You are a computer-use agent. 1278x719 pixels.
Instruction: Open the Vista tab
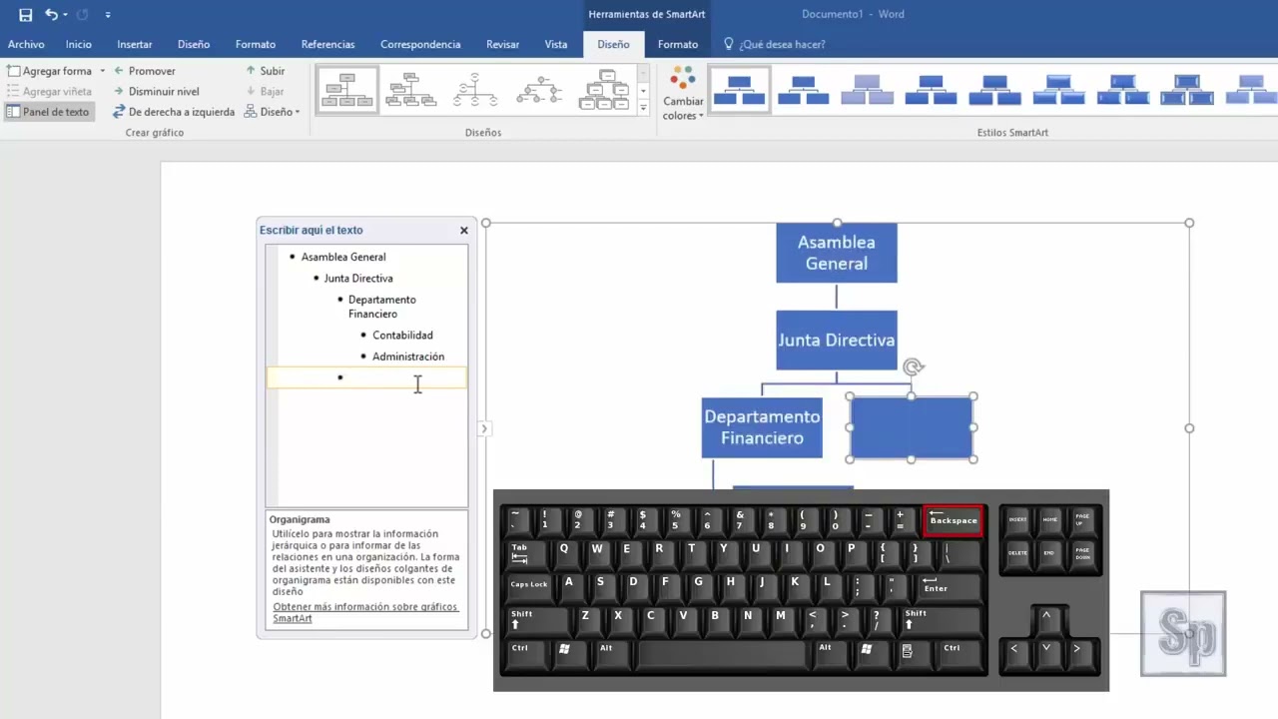556,44
